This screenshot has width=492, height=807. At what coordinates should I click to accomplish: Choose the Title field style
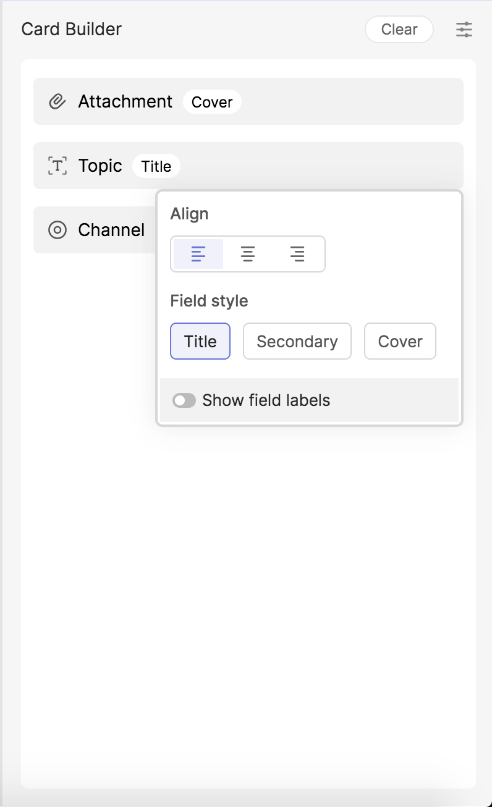pos(200,341)
